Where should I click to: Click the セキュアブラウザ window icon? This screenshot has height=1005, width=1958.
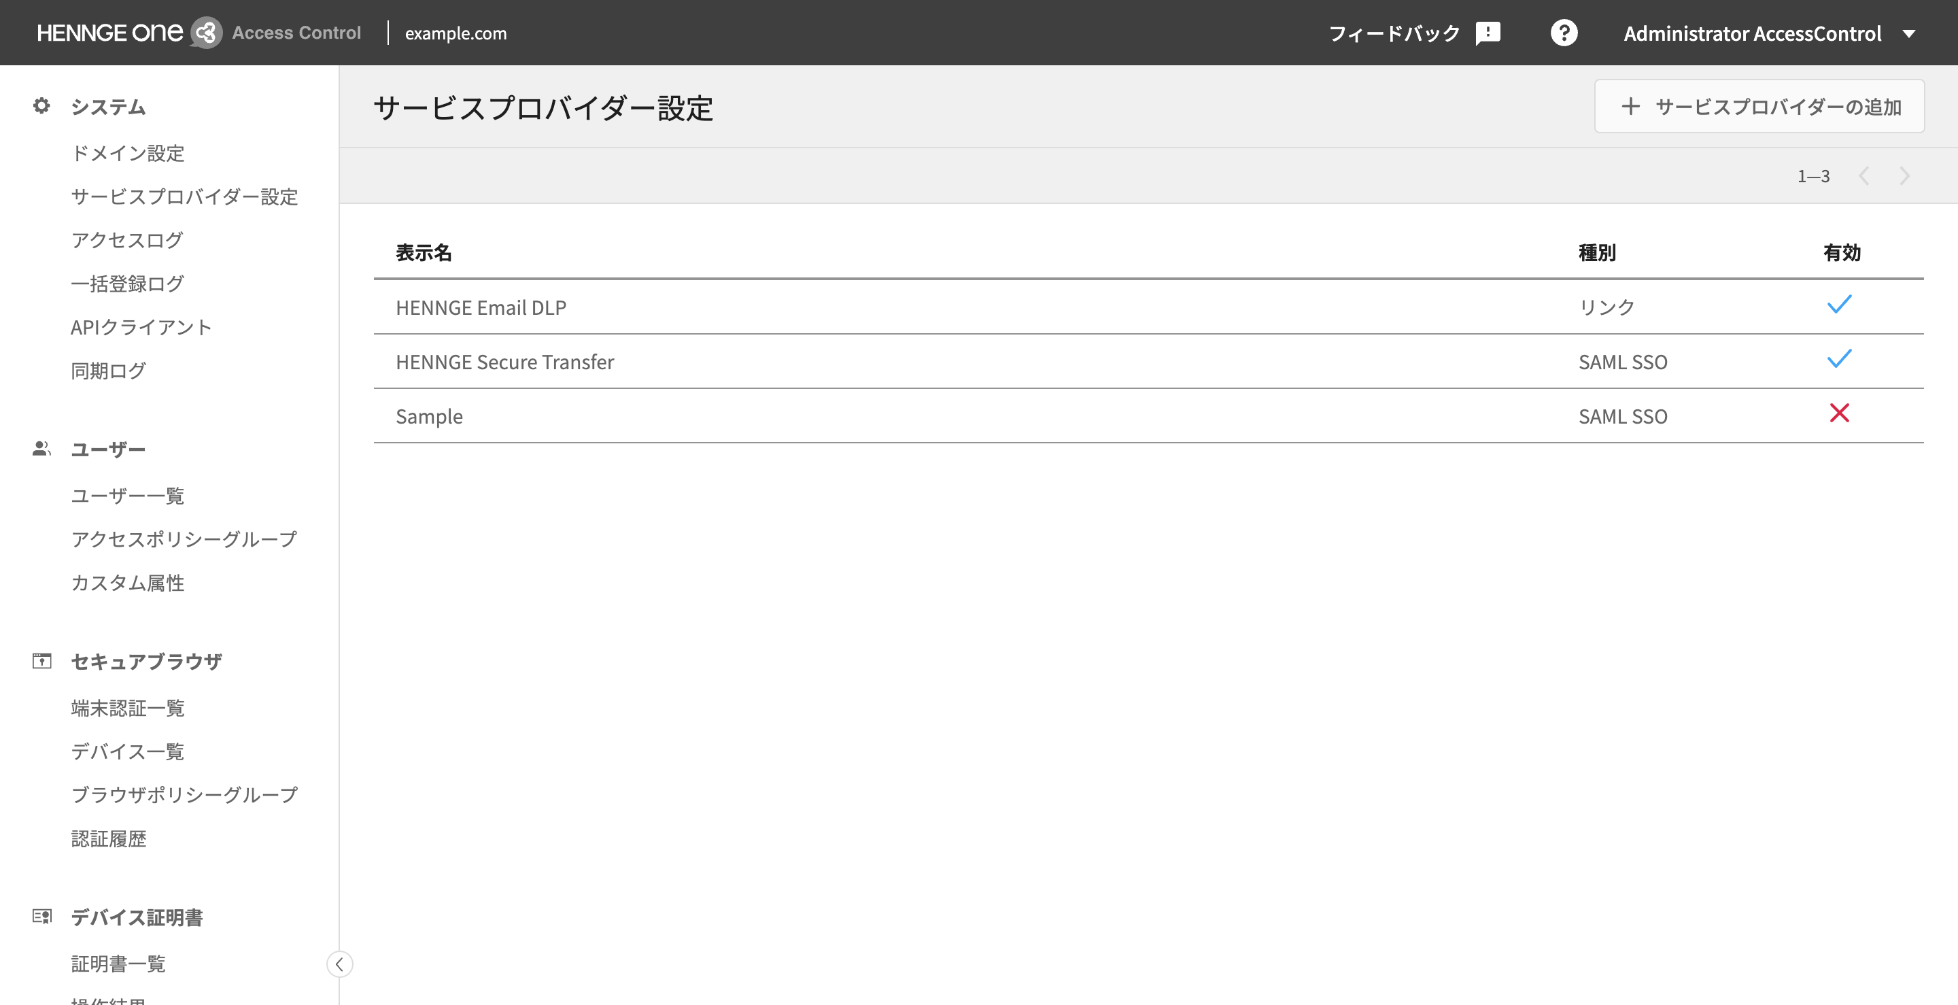pyautogui.click(x=41, y=661)
